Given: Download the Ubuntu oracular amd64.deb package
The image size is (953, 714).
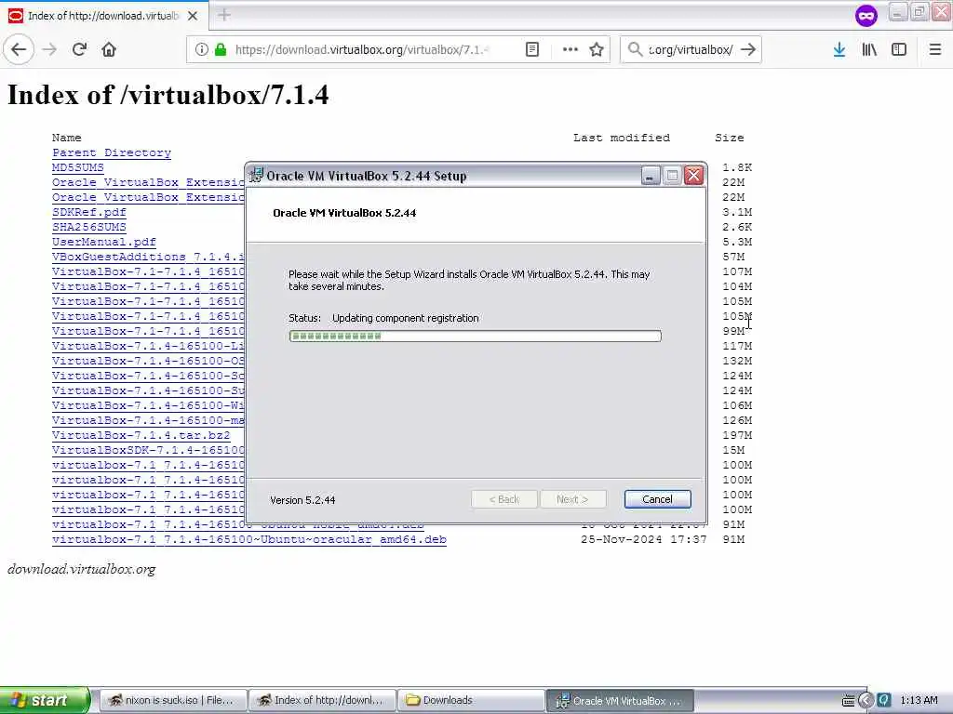Looking at the screenshot, I should click(x=249, y=539).
